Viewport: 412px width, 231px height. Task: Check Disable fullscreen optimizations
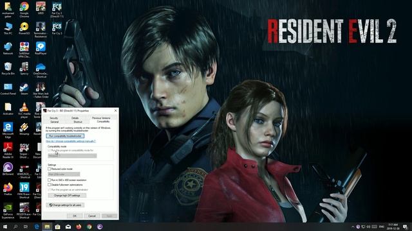49,185
